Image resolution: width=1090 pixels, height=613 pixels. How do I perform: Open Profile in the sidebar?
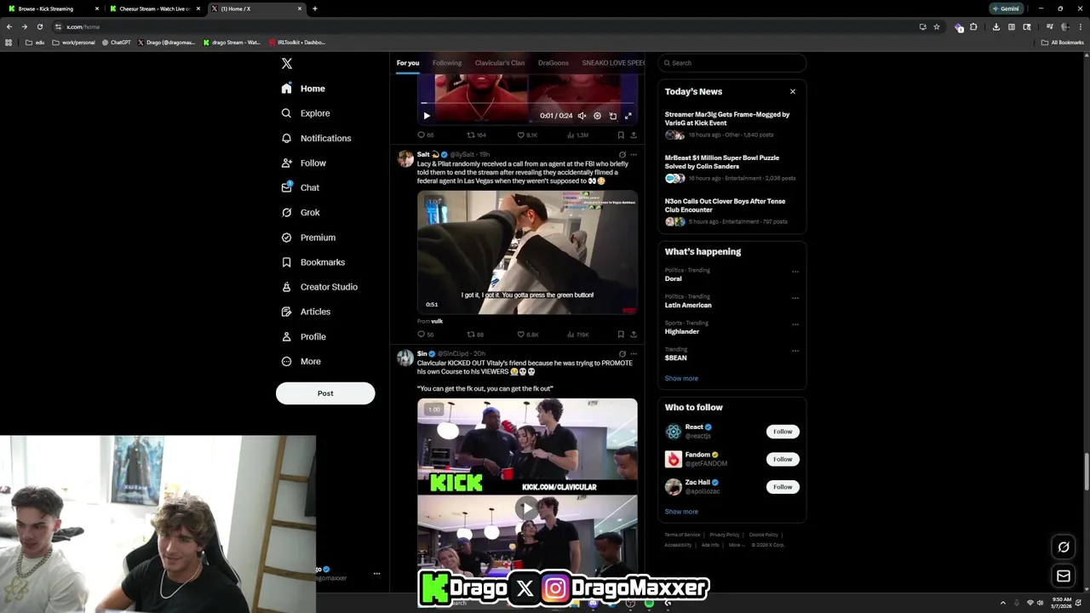pos(303,336)
